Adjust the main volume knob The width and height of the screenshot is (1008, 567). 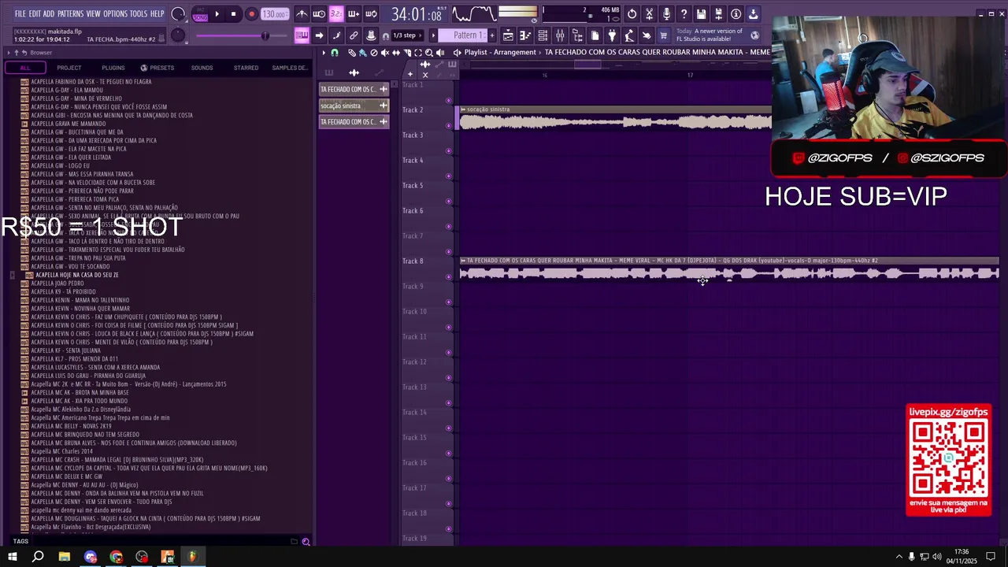tap(178, 14)
